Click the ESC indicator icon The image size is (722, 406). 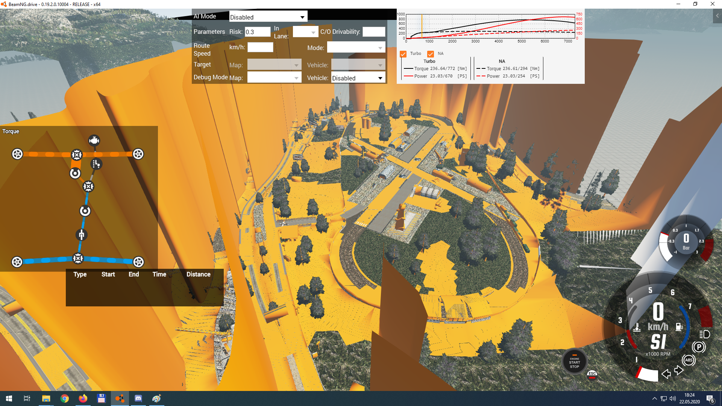pos(592,374)
